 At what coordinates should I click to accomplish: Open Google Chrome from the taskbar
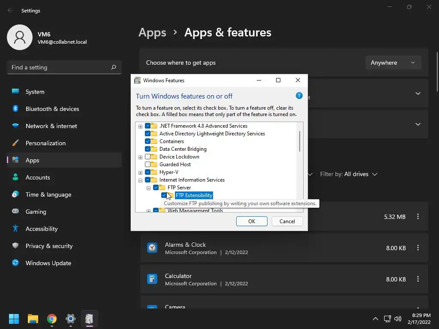51,319
